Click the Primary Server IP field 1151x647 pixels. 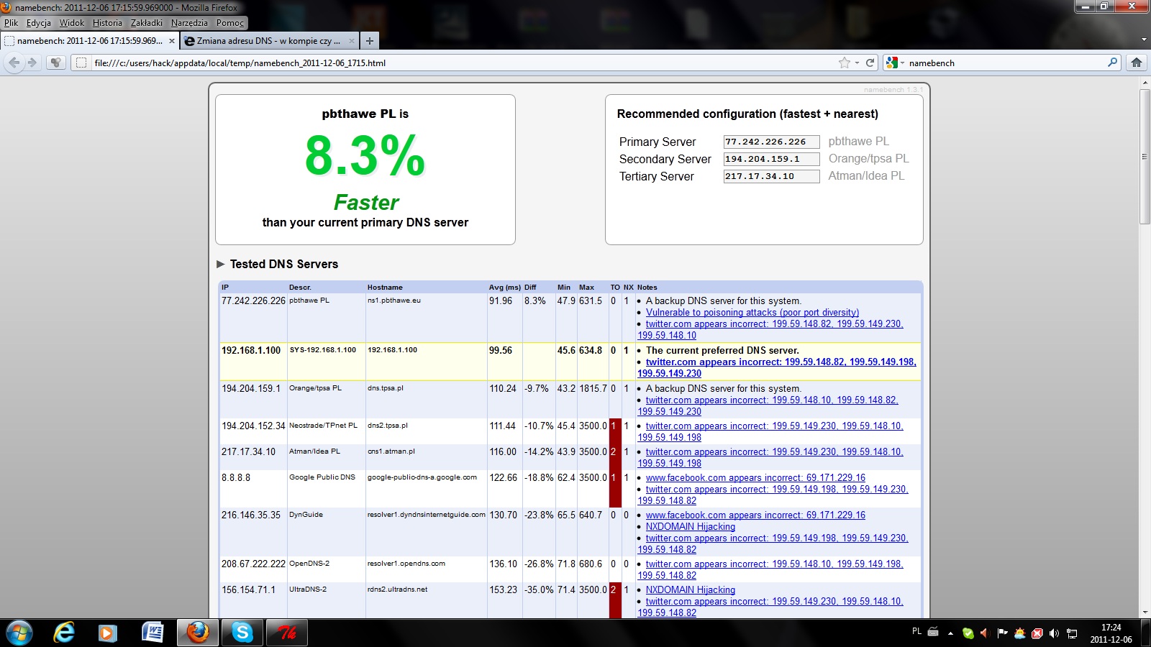pos(771,142)
